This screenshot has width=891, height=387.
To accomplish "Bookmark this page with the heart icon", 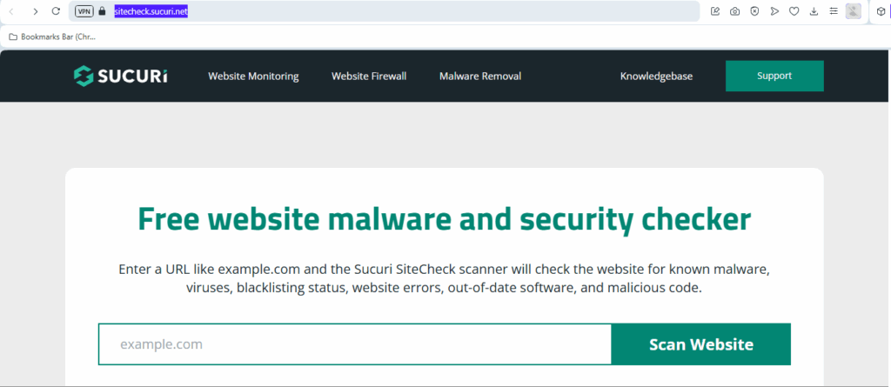I will click(794, 11).
